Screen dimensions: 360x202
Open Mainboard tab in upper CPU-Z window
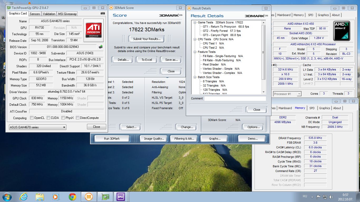(x=284, y=15)
